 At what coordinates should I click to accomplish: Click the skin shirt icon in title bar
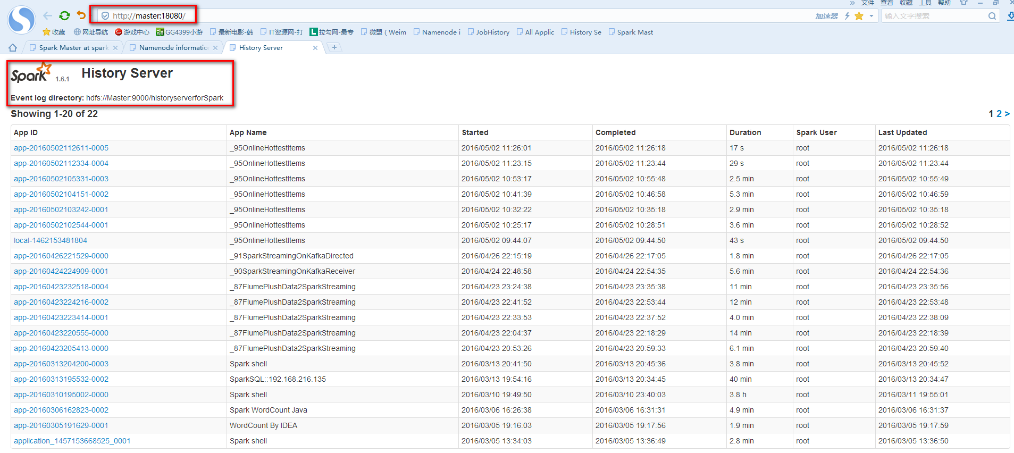pos(963,3)
